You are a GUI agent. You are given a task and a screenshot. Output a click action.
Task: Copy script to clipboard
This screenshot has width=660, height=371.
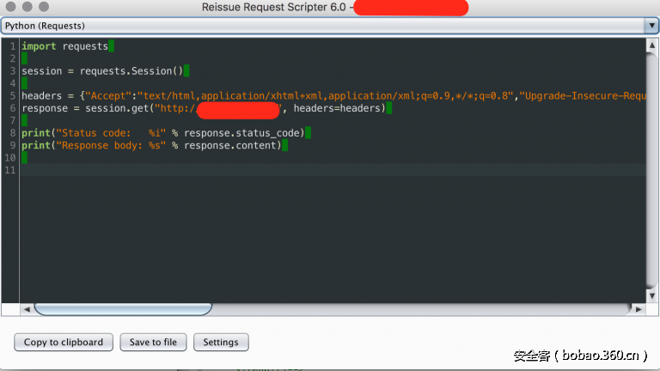click(x=64, y=342)
